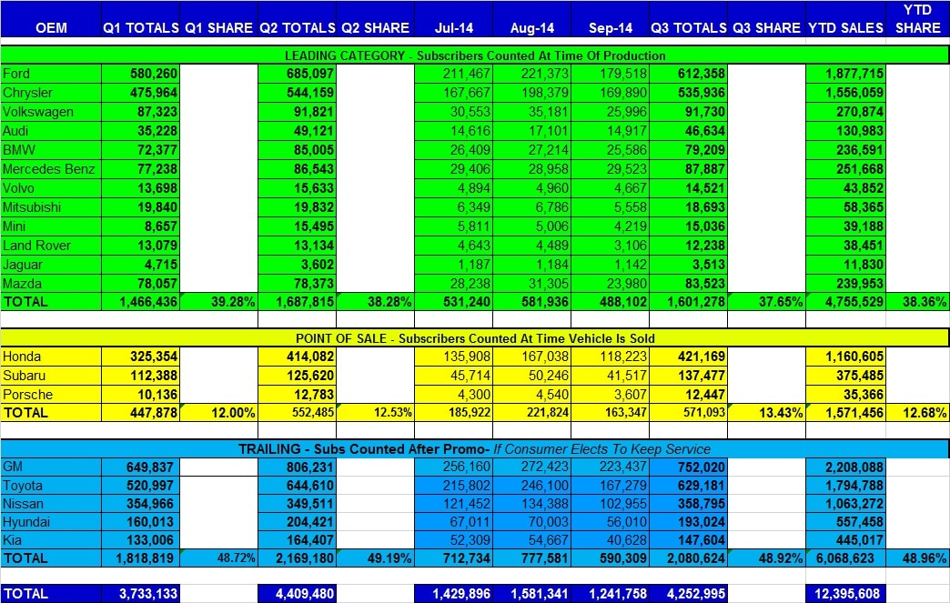Click grand total Q1 value 3,733,133
The height and width of the screenshot is (603, 950).
[x=140, y=594]
